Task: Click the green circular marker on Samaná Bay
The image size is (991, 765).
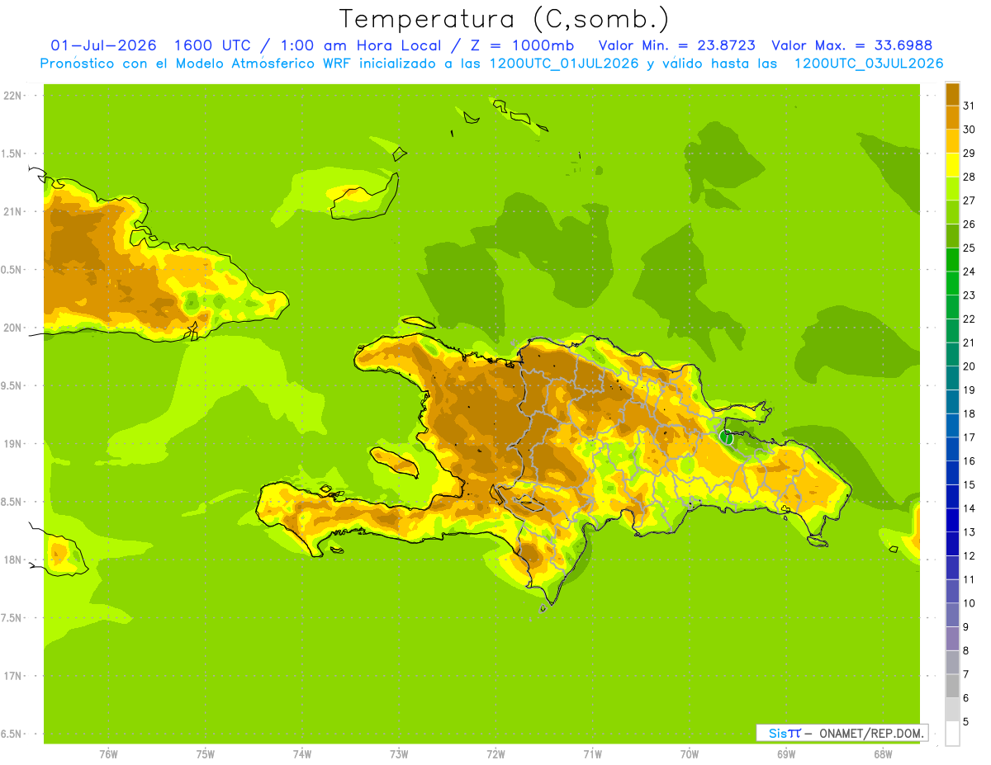Action: [x=726, y=437]
